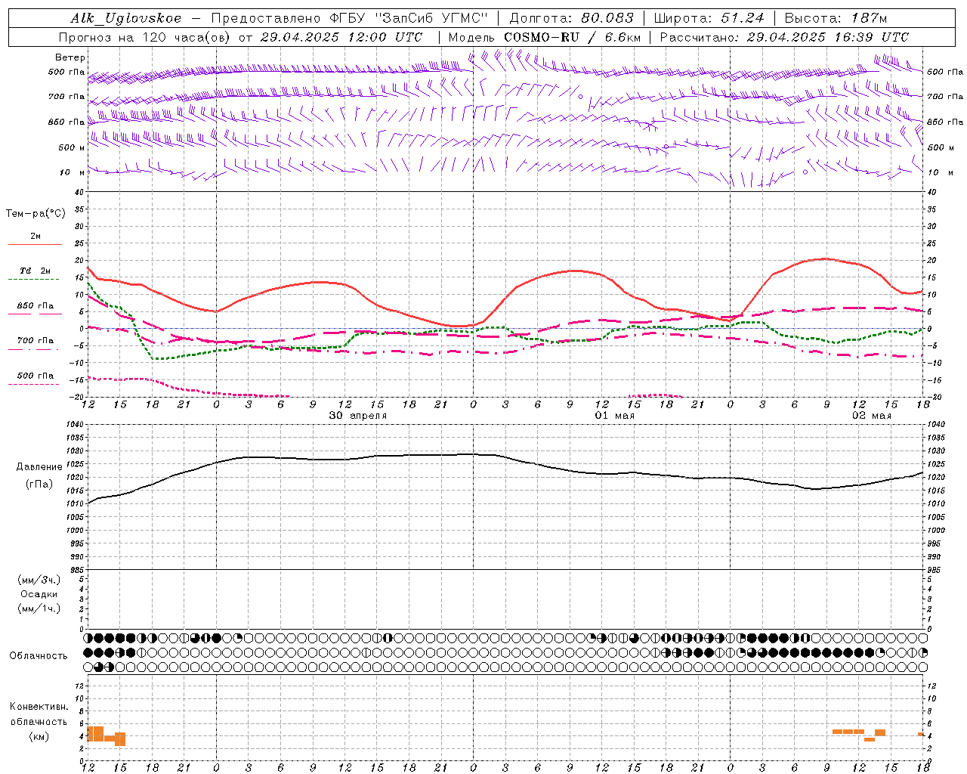Click the '700 гПа' temperature legend entry
967x774 pixels.
click(36, 341)
